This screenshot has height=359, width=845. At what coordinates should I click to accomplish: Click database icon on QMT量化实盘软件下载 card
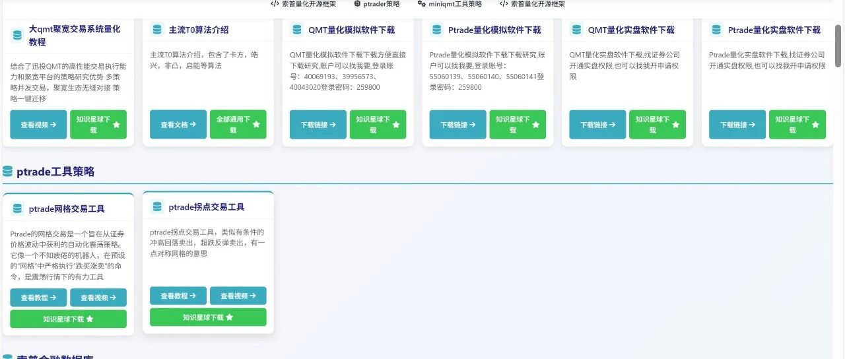click(x=577, y=29)
